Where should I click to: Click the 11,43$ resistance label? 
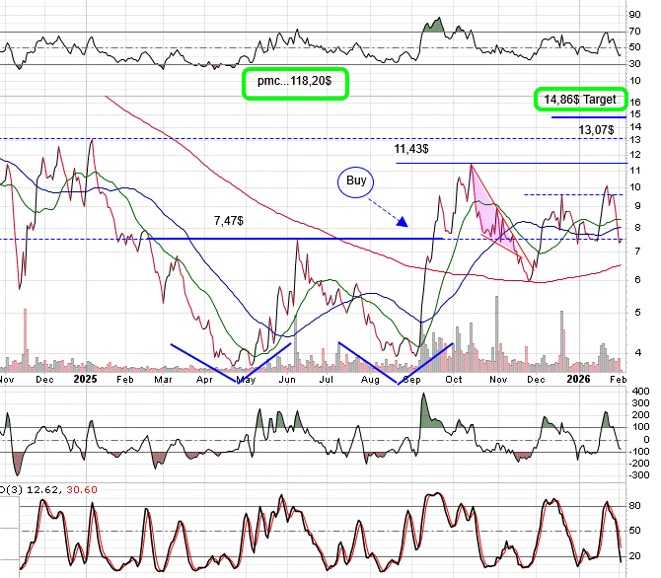412,148
